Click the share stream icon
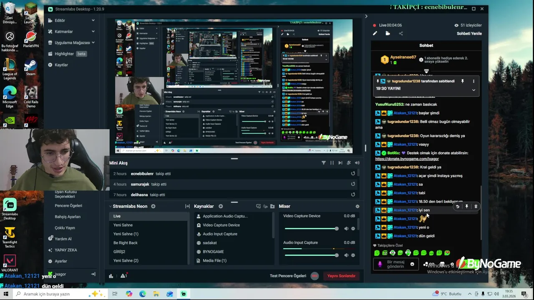This screenshot has height=300, width=534. [x=401, y=34]
